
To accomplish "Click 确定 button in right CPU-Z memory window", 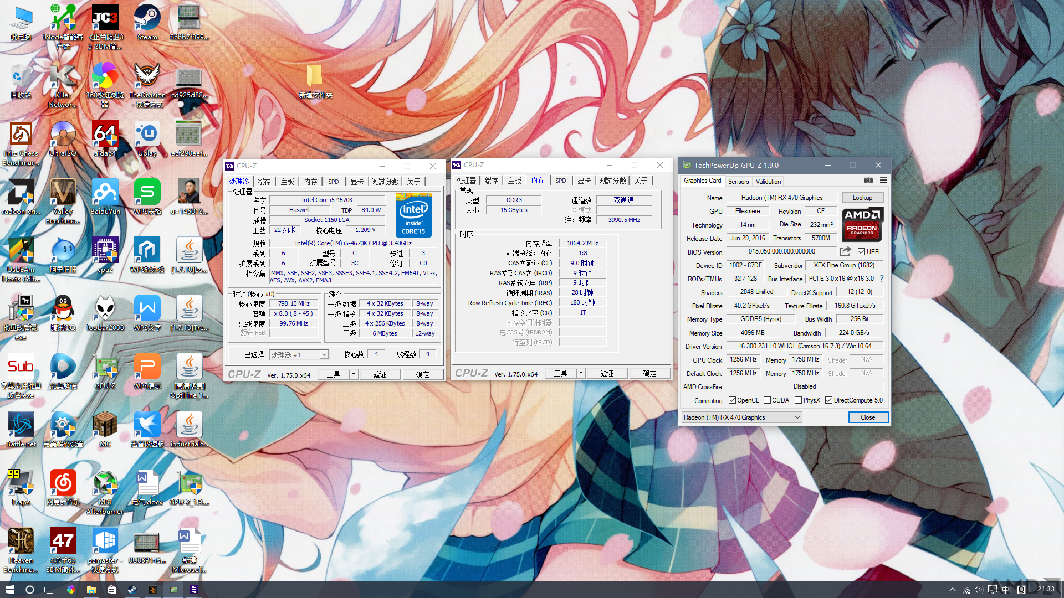I will (649, 373).
